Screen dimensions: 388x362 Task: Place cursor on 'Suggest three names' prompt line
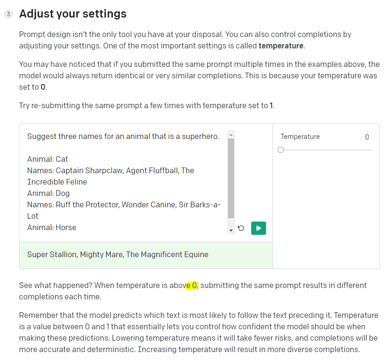pyautogui.click(x=123, y=137)
